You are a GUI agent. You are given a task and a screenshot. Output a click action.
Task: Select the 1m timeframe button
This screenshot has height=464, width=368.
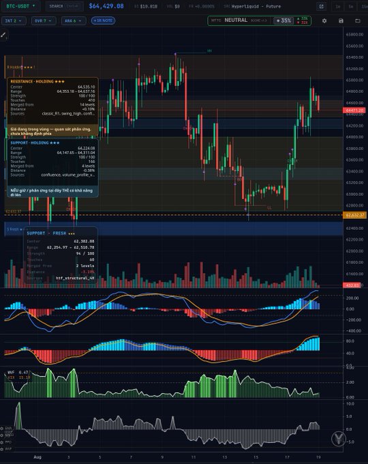338,6
